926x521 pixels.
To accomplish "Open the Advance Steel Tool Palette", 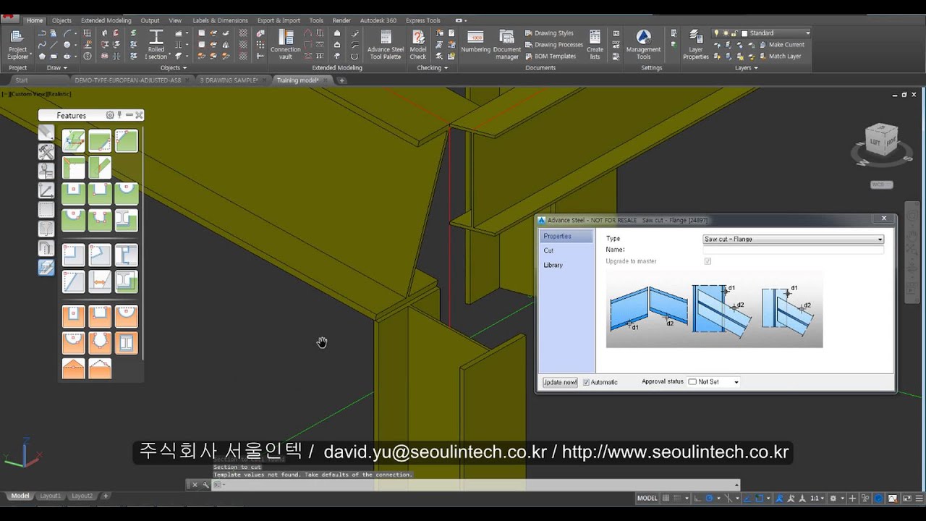I will click(386, 45).
